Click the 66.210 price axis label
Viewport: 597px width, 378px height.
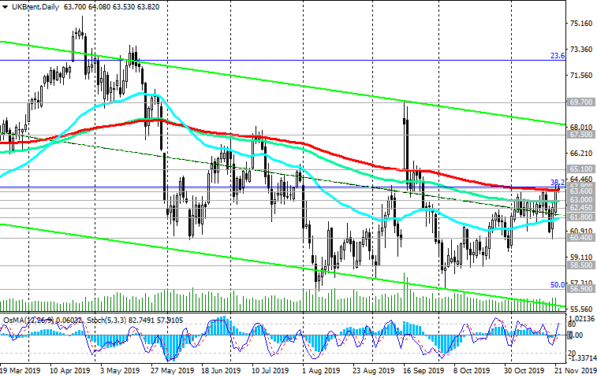pos(581,154)
